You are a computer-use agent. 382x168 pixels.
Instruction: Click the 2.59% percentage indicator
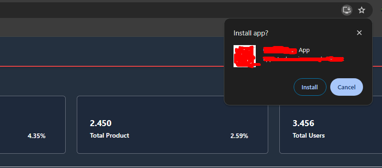click(239, 136)
